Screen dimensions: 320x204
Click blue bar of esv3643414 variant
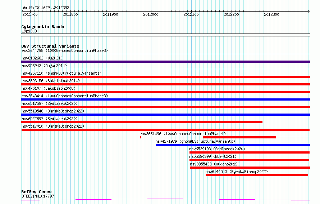[165, 99]
